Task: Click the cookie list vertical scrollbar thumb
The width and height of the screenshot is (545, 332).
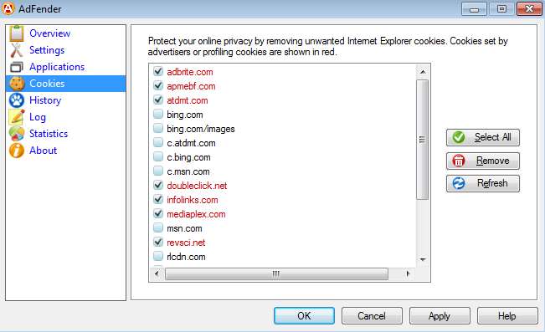Action: (x=422, y=140)
